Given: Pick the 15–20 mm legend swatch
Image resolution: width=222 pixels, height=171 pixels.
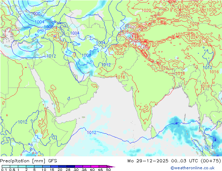Looking at the screenshot, I should [x=55, y=166].
